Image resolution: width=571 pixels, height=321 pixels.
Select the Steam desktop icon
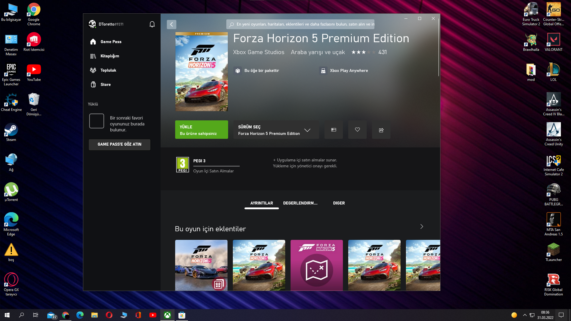pos(11,132)
